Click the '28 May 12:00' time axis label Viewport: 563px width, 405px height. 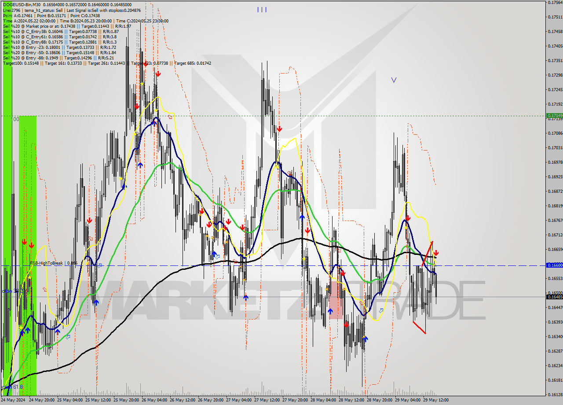[352, 400]
